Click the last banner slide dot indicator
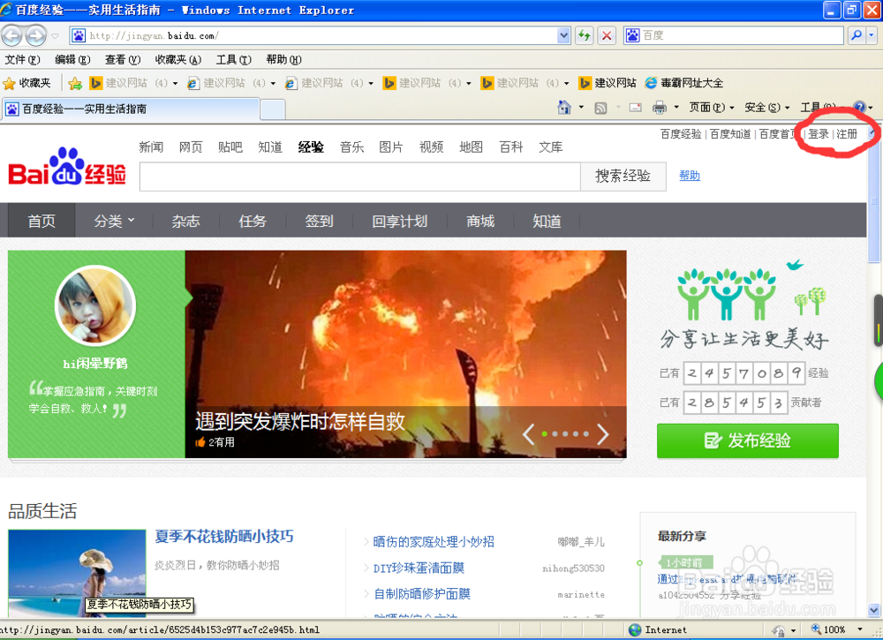Viewport: 883px width, 640px height. tap(586, 434)
